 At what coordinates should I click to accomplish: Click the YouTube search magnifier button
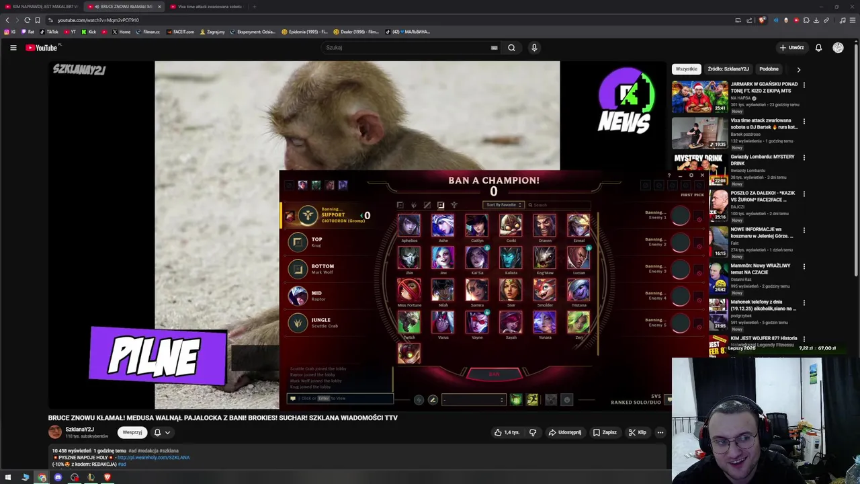point(511,48)
